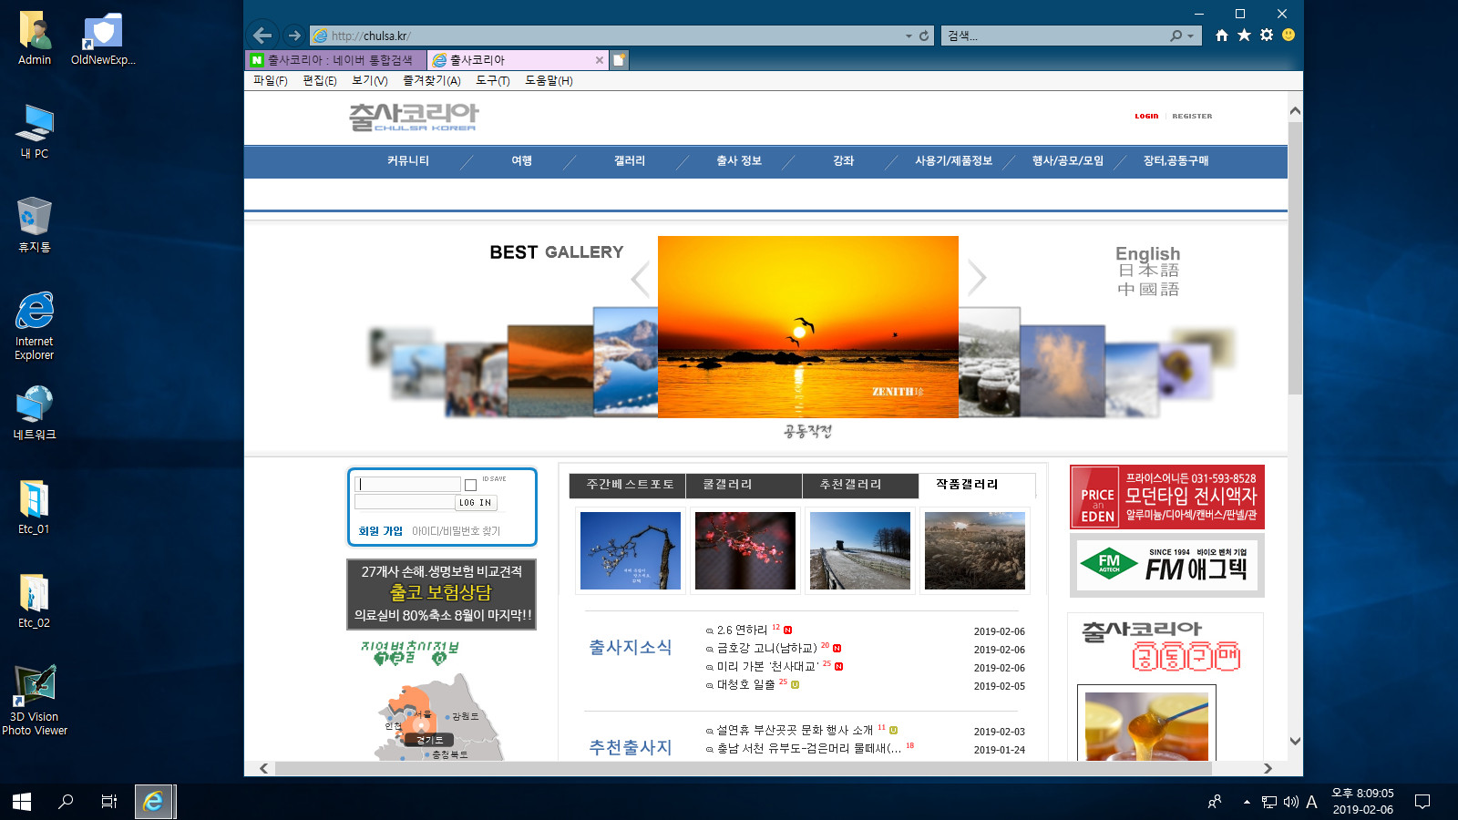The image size is (1458, 820).
Task: Open the Task View taskbar icon
Action: click(x=109, y=802)
